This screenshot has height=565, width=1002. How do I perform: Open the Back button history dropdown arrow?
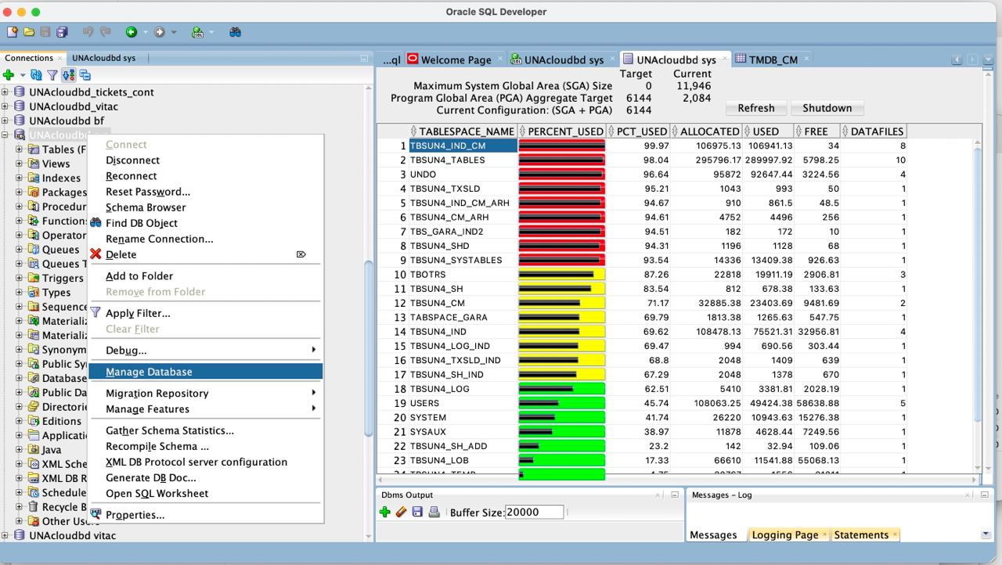[145, 33]
